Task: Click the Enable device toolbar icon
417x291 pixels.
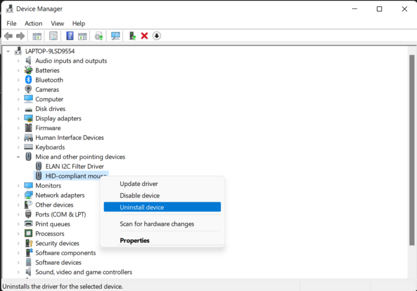Action: click(132, 36)
